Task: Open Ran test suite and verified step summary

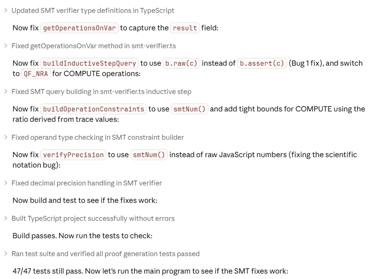Action: click(106, 254)
